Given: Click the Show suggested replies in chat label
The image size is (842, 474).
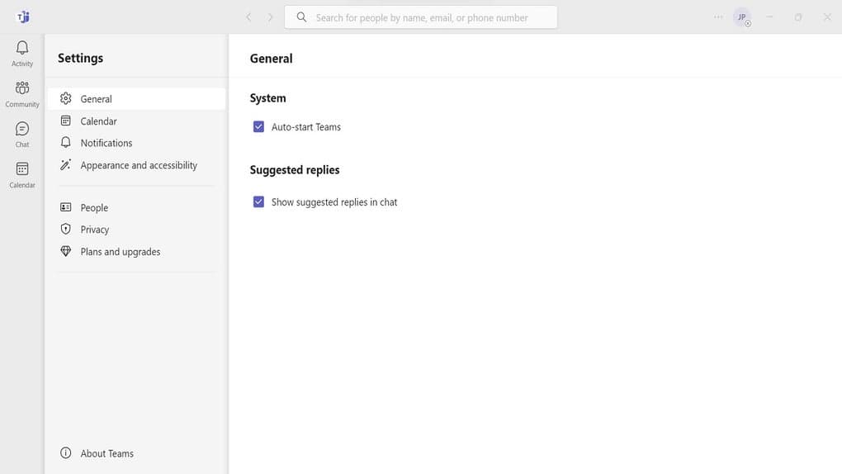Looking at the screenshot, I should point(334,202).
